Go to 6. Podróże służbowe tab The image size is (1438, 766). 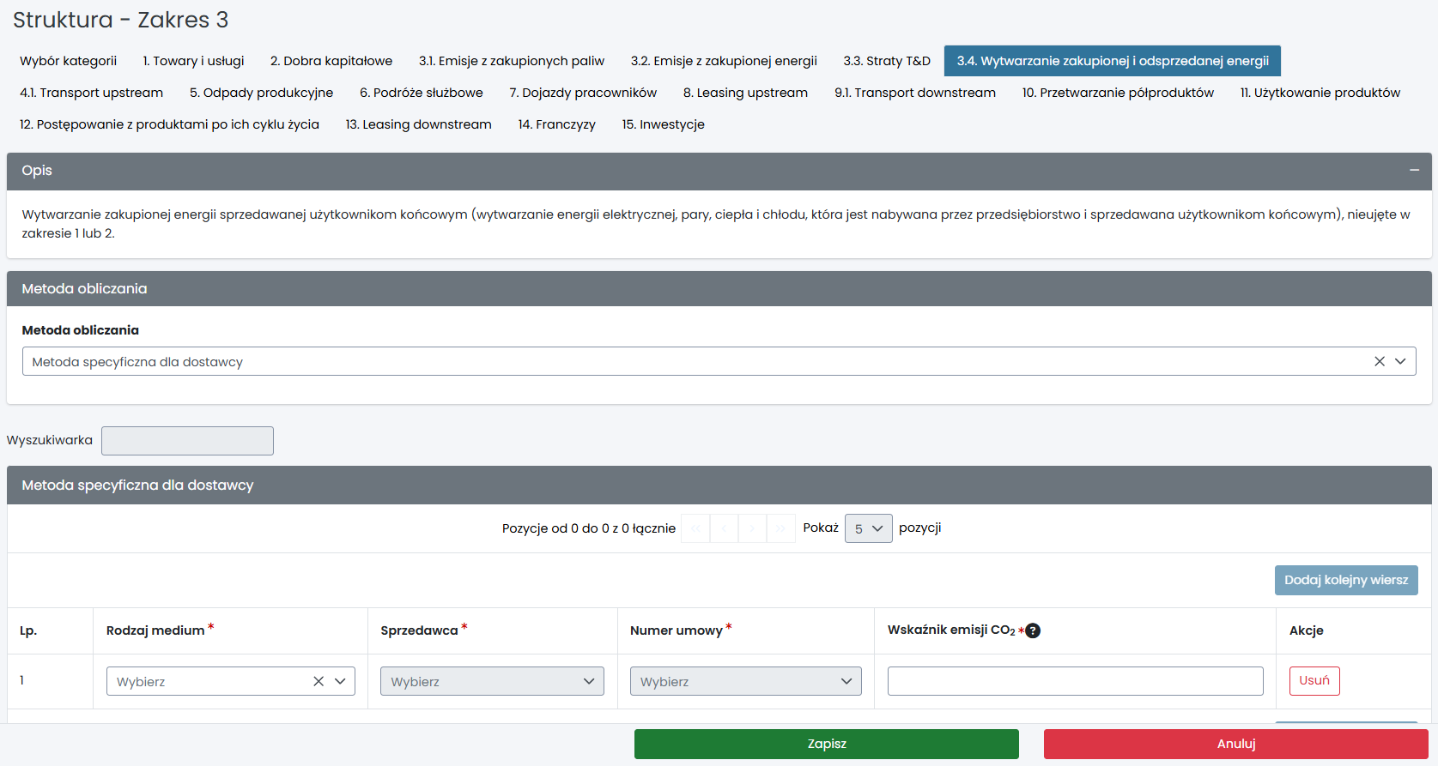point(421,93)
